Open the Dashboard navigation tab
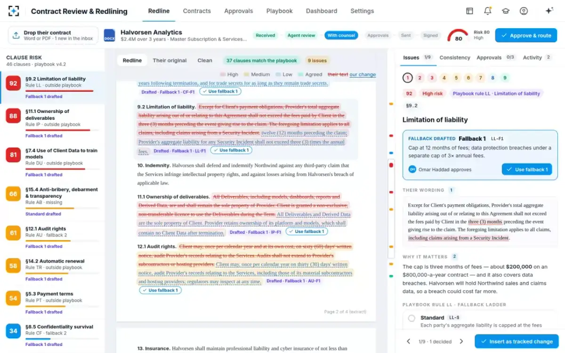This screenshot has width=565, height=353. (x=322, y=11)
